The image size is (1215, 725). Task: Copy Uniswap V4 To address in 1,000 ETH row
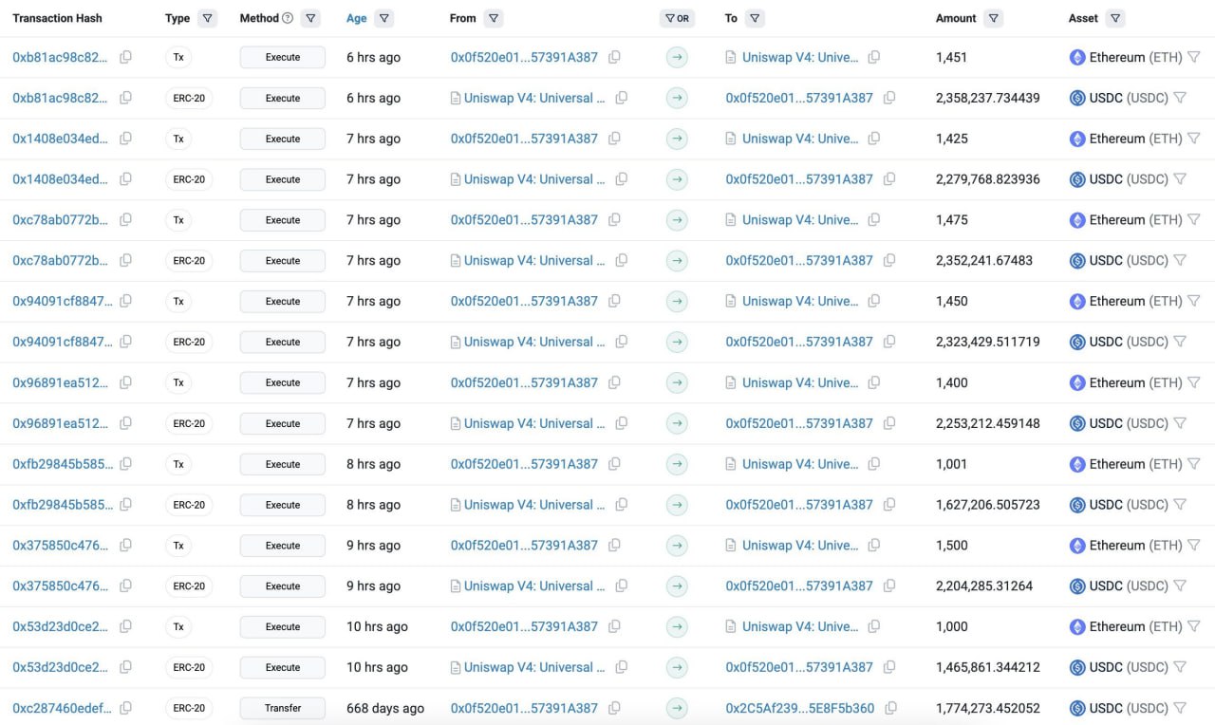[x=874, y=626]
